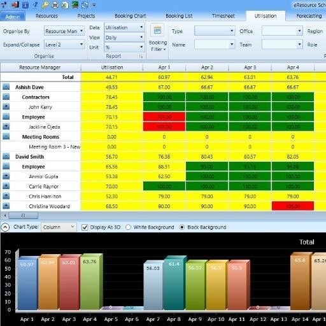Click the printer icon in top toolbar
Image resolution: width=326 pixels, height=326 pixels.
pos(55,4)
